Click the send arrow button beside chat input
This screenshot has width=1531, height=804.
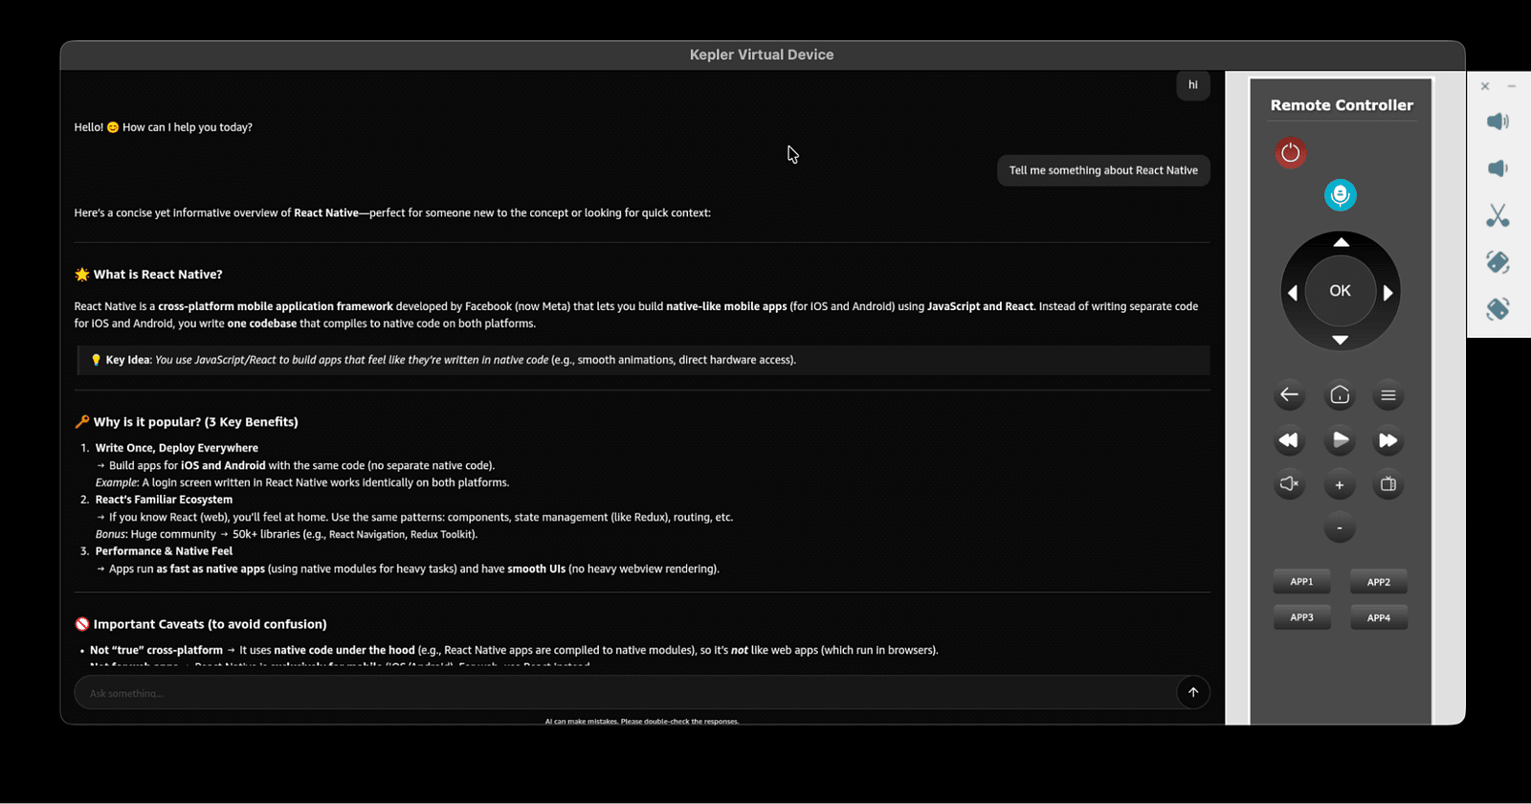[x=1192, y=693]
